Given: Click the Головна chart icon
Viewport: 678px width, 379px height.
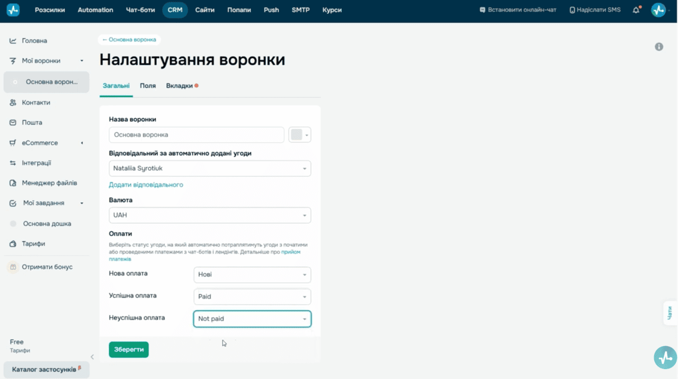Looking at the screenshot, I should point(13,41).
